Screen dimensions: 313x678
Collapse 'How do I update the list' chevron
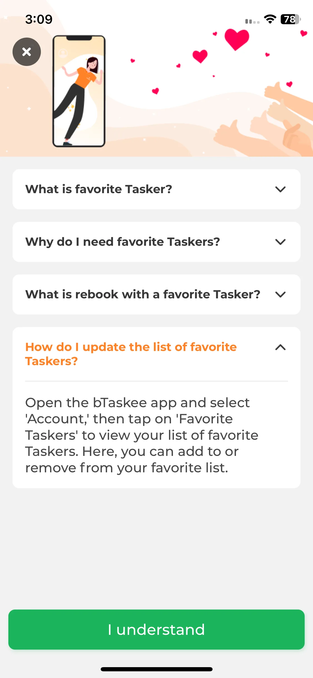click(x=280, y=347)
